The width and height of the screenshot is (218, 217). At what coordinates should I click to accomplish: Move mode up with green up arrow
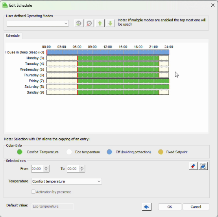coord(100,23)
